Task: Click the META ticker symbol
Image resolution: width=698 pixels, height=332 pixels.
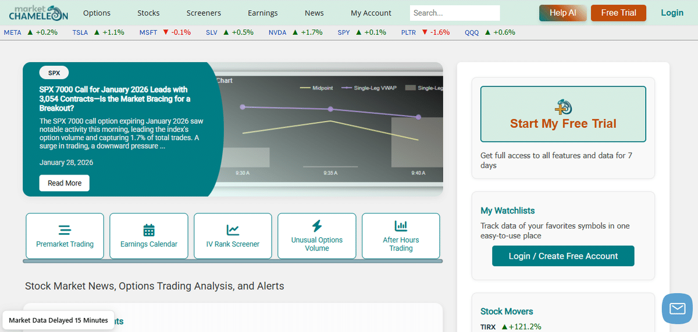Action: tap(12, 33)
